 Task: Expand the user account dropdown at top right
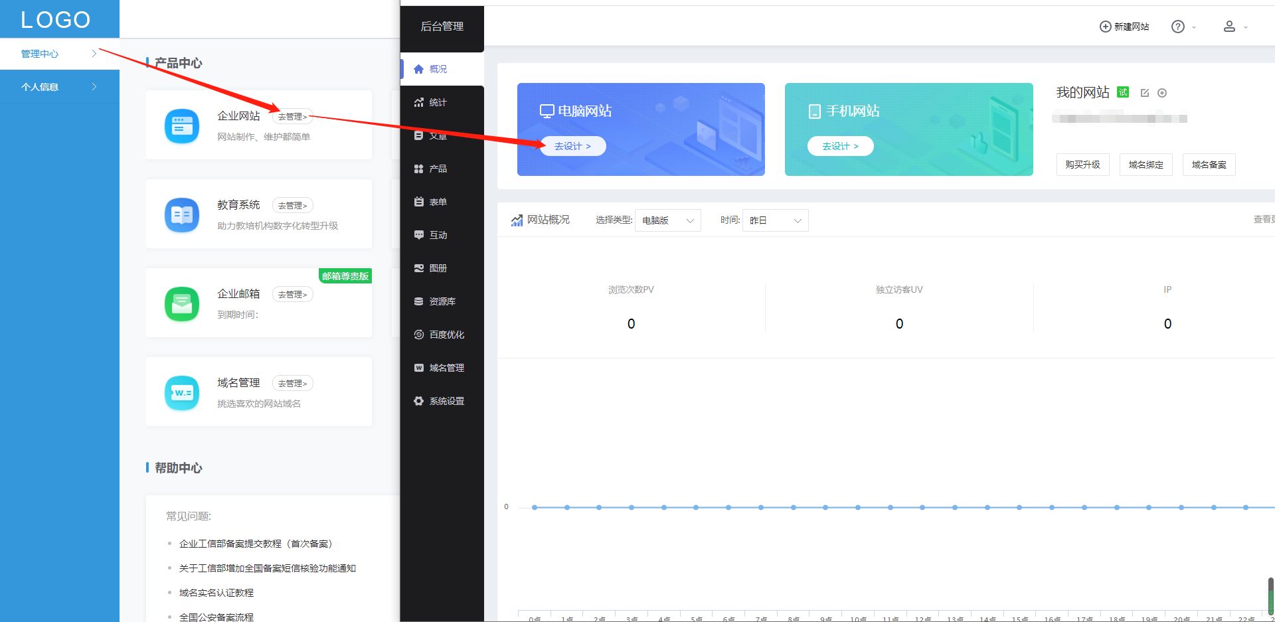pos(1234,27)
